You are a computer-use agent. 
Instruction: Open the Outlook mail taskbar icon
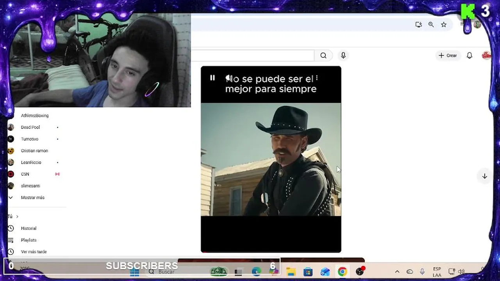point(325,272)
